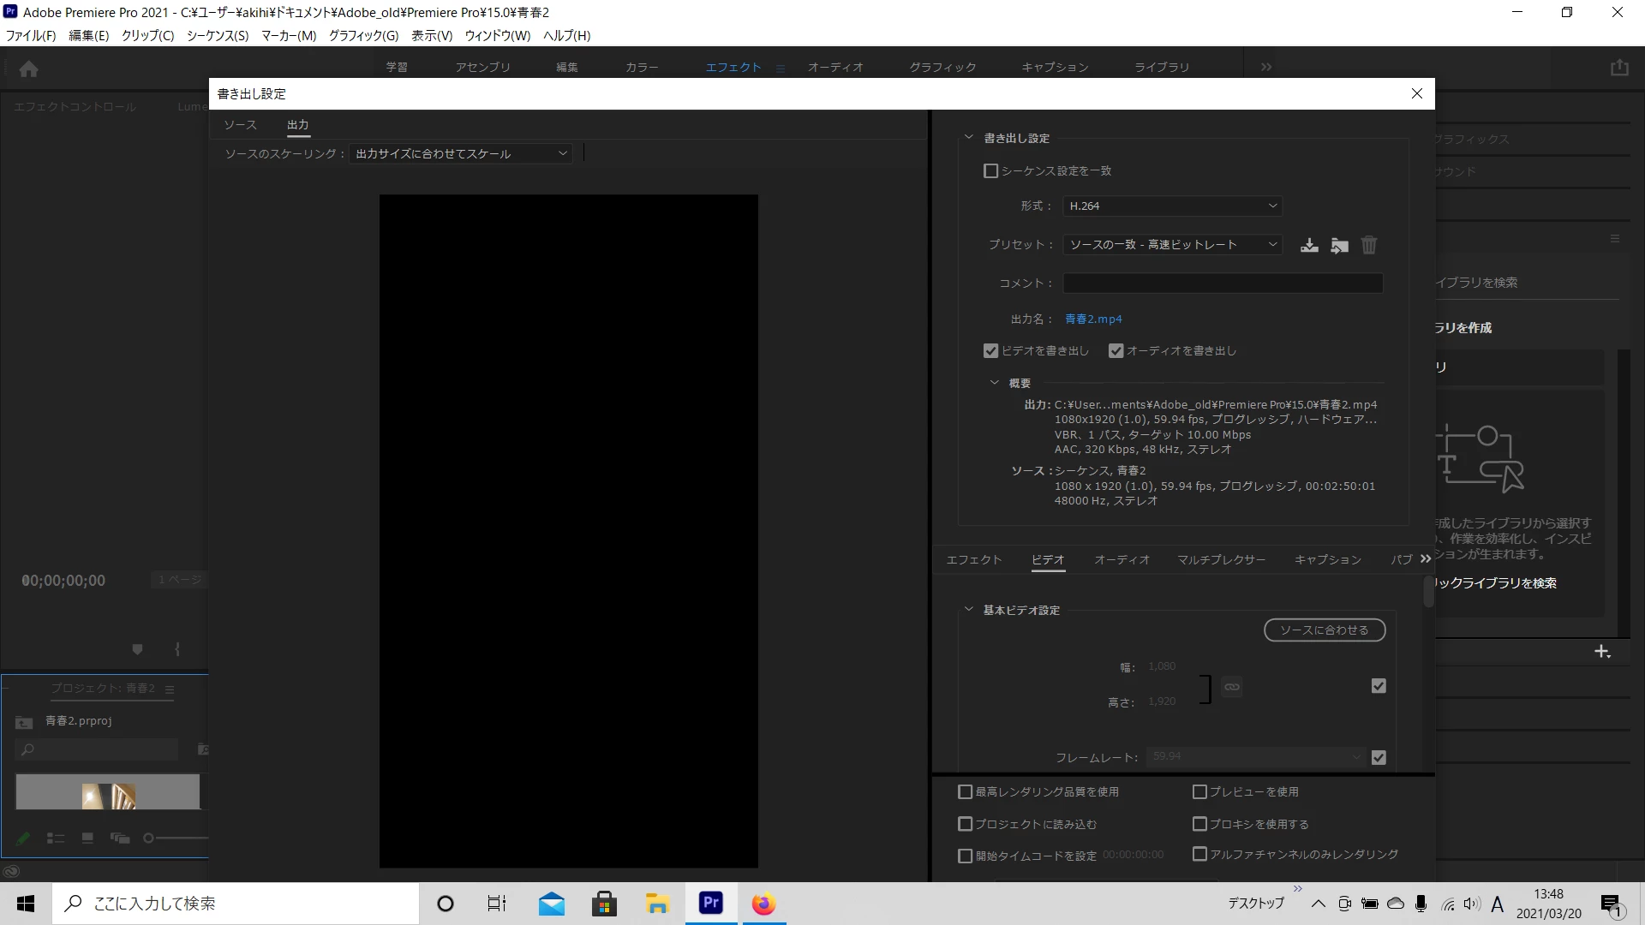Enable the match sequence settings checkbox
The image size is (1645, 925).
[x=990, y=170]
